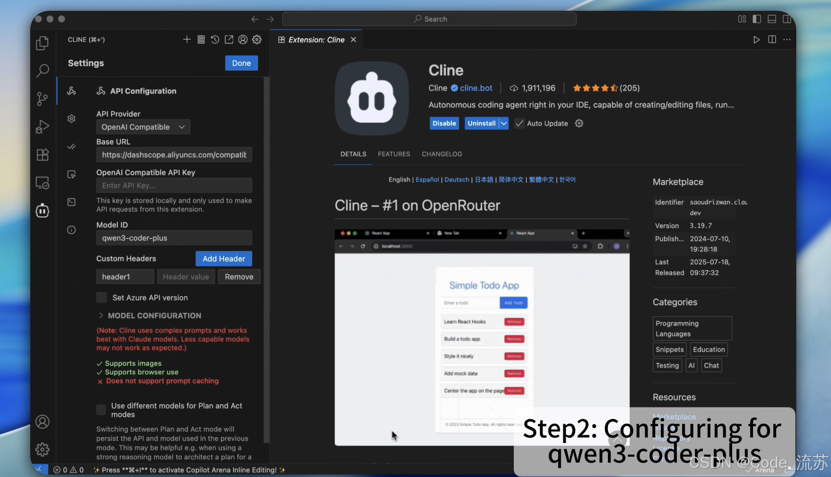
Task: Open Cline task history icon
Action: (215, 40)
